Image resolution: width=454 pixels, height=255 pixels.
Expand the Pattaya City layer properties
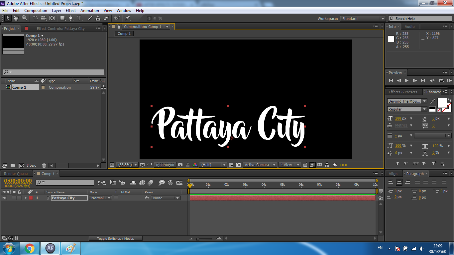point(26,198)
